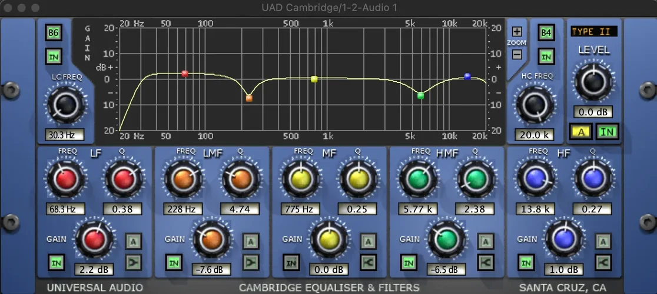Click the green HMF GAIN knob
Image resolution: width=657 pixels, height=294 pixels.
(446, 240)
